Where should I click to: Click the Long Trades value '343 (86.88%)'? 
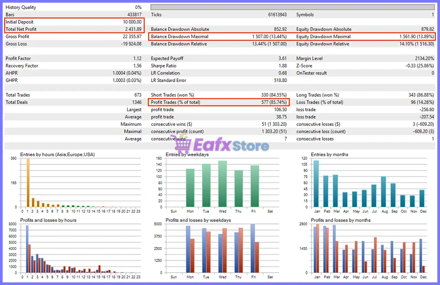coord(421,95)
